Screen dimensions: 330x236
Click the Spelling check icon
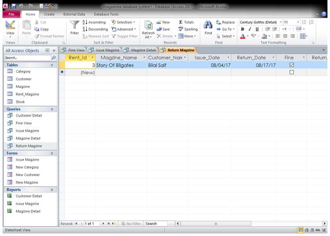click(181, 29)
